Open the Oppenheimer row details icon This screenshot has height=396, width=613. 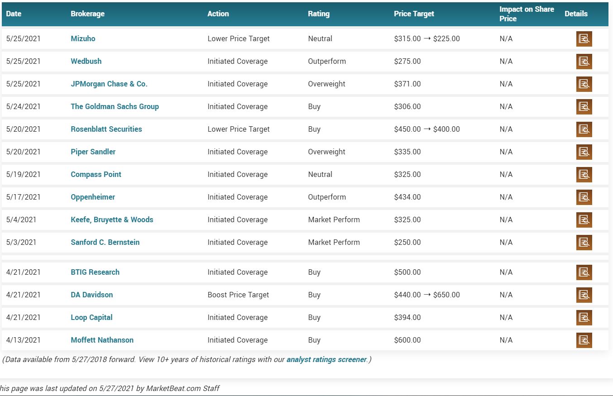pos(584,197)
